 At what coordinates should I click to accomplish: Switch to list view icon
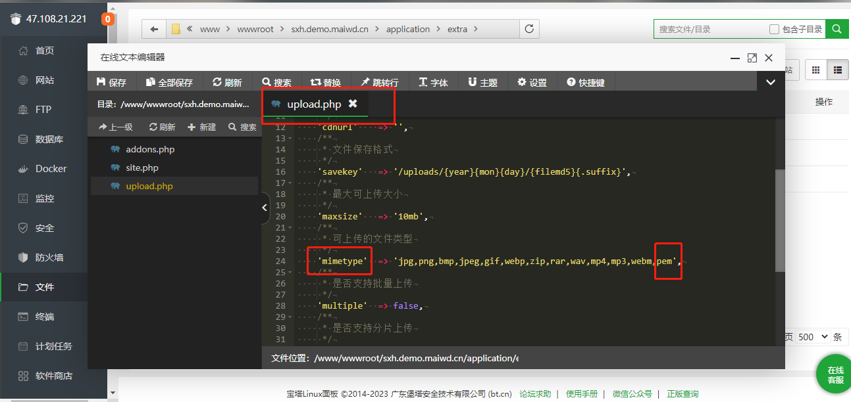click(837, 70)
